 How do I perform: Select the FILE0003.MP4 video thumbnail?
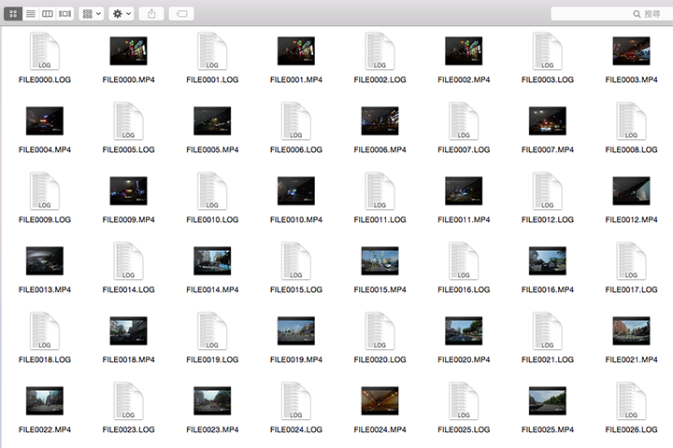pyautogui.click(x=631, y=51)
